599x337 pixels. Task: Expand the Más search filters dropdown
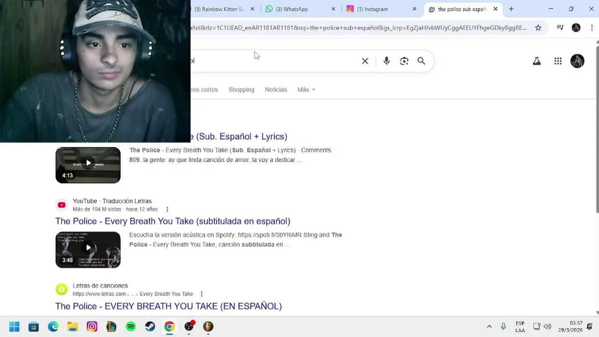point(306,89)
